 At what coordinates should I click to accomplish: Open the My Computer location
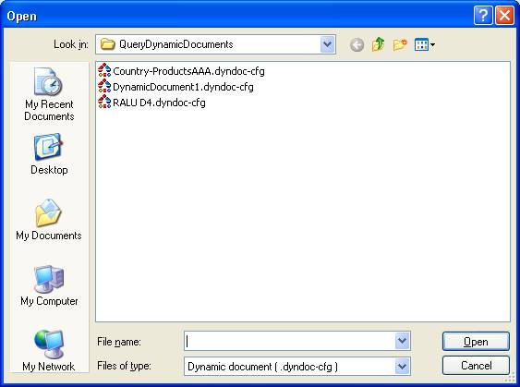pos(49,285)
